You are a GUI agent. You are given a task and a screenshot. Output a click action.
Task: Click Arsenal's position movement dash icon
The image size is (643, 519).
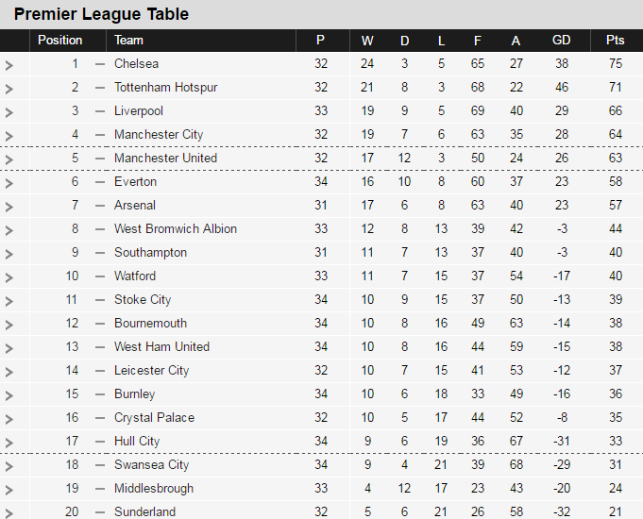[x=100, y=206]
